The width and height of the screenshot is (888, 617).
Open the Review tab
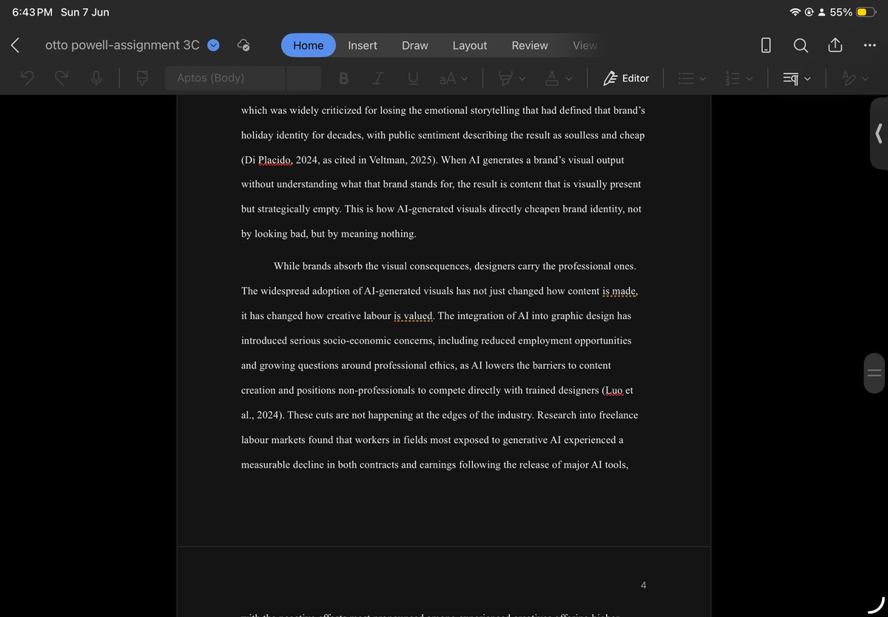pos(530,45)
